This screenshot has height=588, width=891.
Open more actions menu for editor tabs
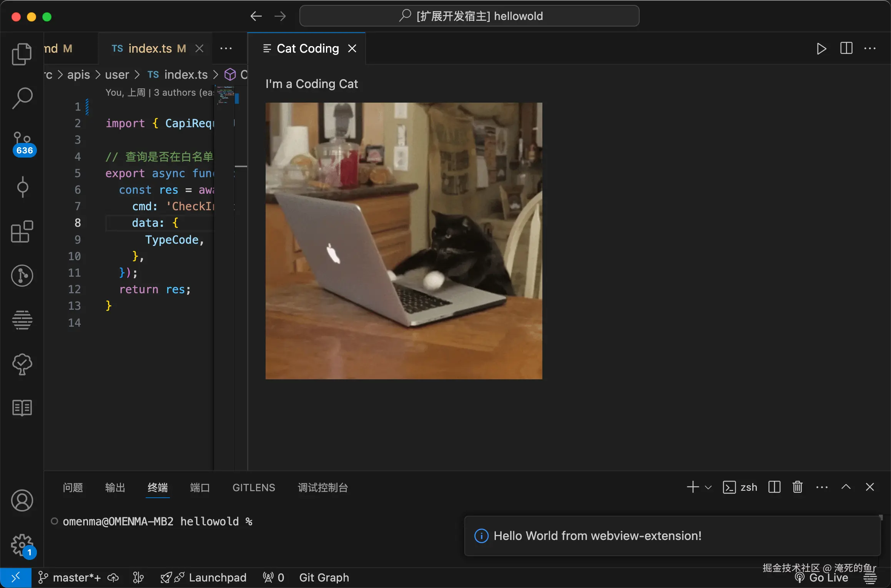pos(226,48)
